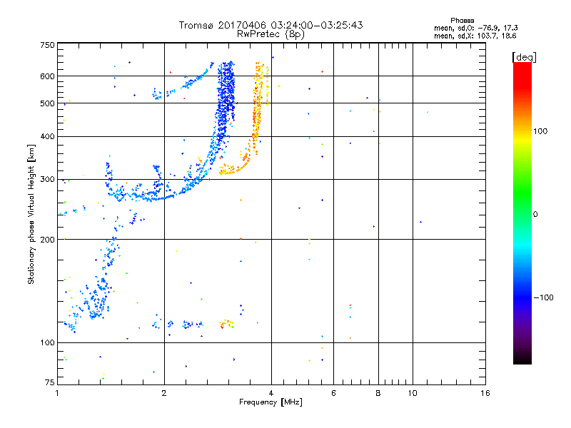Click the orange X-mode trace near 3.7 MHz
The height and width of the screenshot is (428, 571).
coord(257,109)
